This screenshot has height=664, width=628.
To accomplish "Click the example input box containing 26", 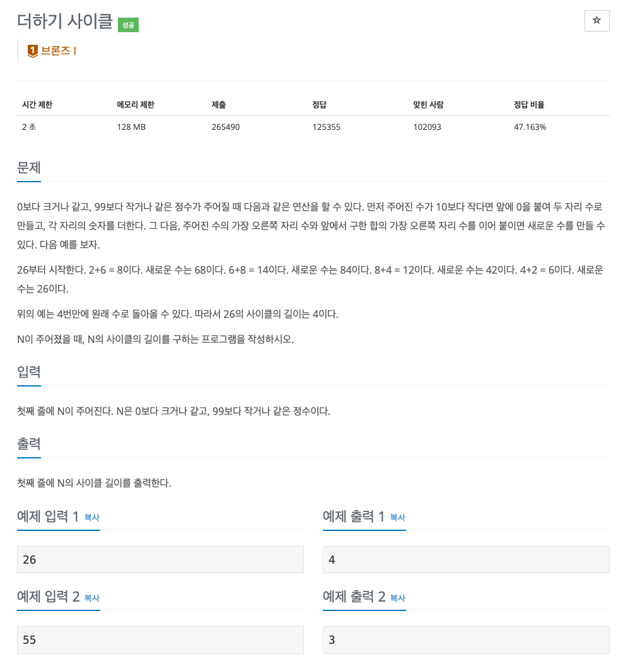I will (160, 559).
